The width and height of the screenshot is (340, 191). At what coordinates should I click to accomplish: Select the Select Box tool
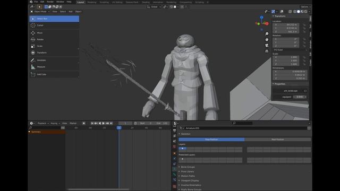point(54,19)
